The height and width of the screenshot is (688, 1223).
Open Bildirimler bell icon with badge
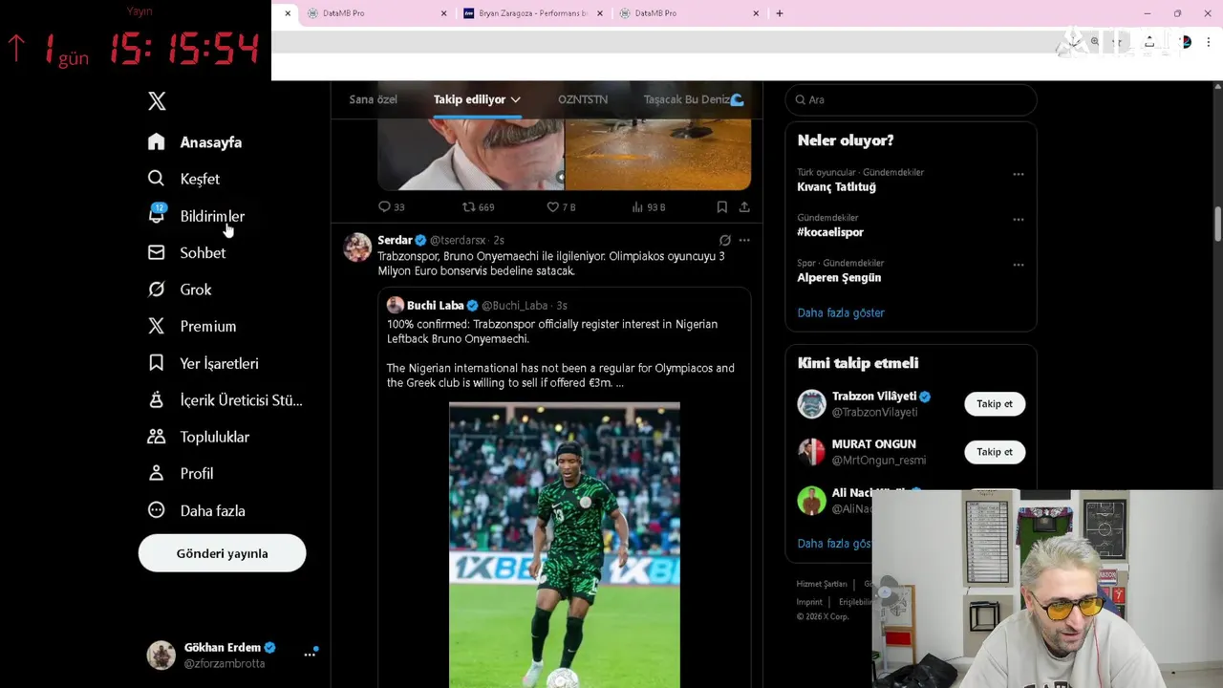click(x=157, y=215)
